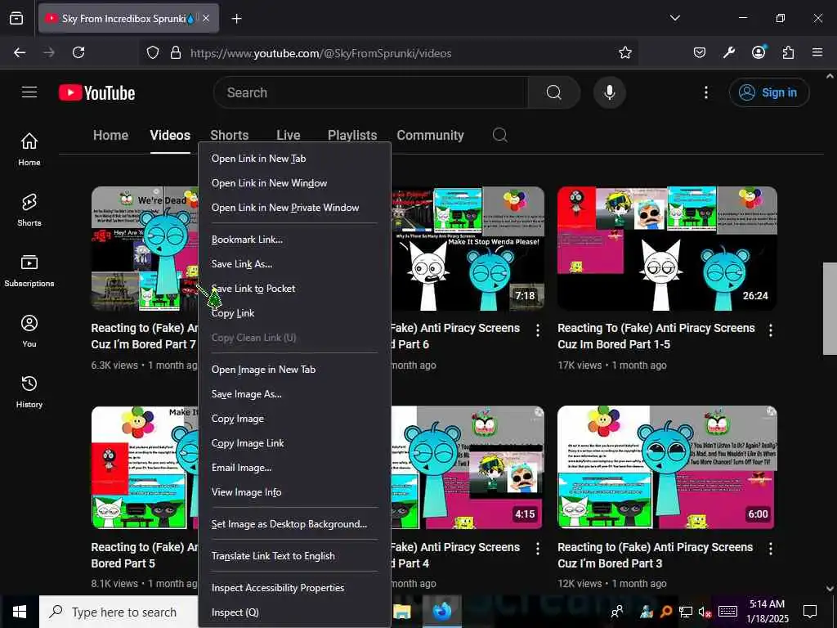
Task: Bookmark this page with the star icon
Action: click(625, 52)
